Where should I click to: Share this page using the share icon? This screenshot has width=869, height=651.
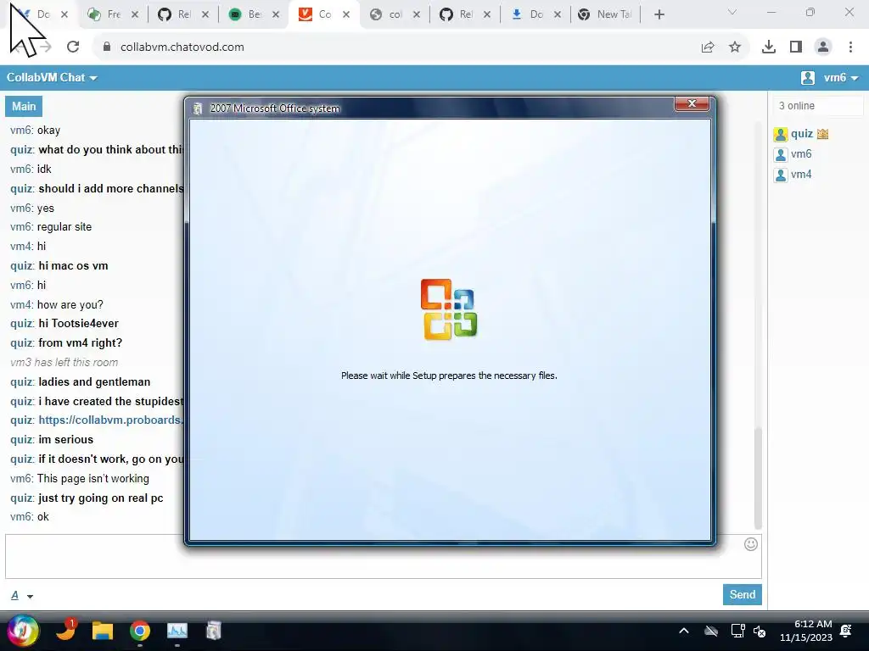708,47
